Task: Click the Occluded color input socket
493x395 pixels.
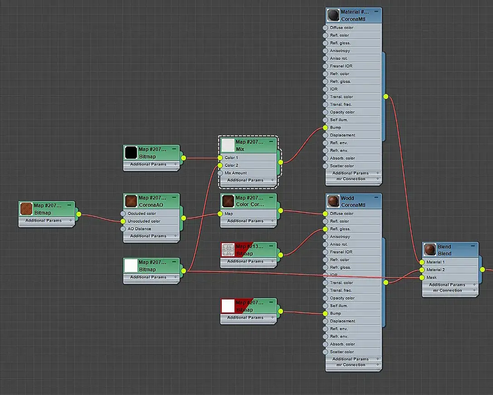Action: point(123,214)
